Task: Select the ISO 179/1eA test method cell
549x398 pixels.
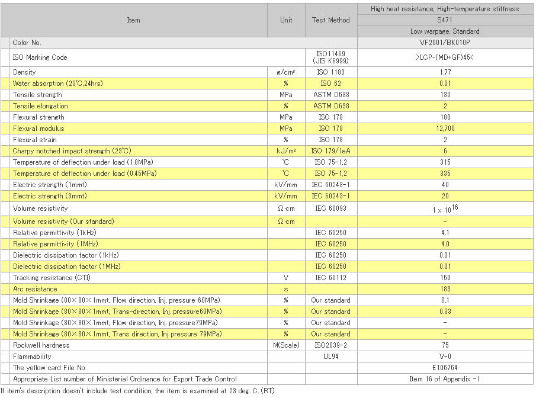Action: click(x=330, y=151)
